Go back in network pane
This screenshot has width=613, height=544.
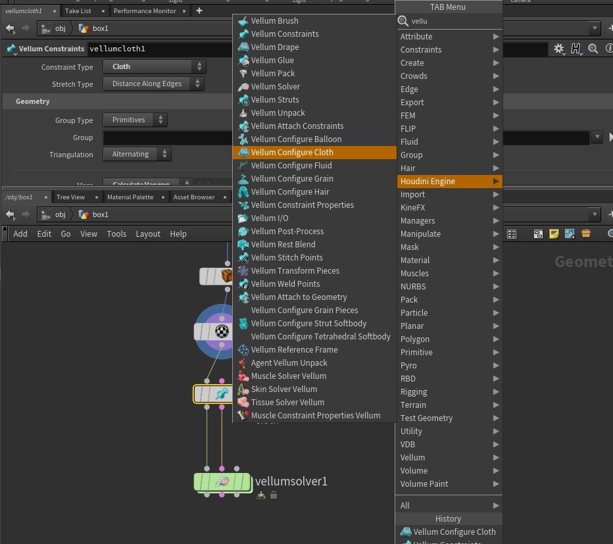(10, 214)
